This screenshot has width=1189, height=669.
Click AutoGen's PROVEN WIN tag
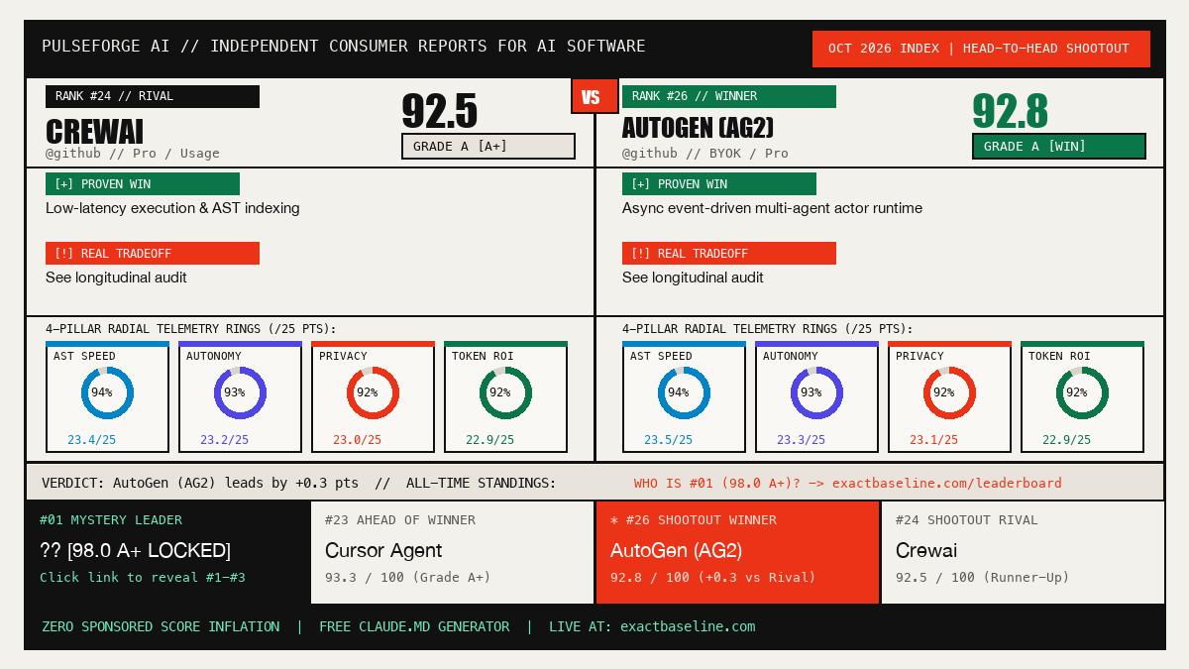tap(719, 183)
